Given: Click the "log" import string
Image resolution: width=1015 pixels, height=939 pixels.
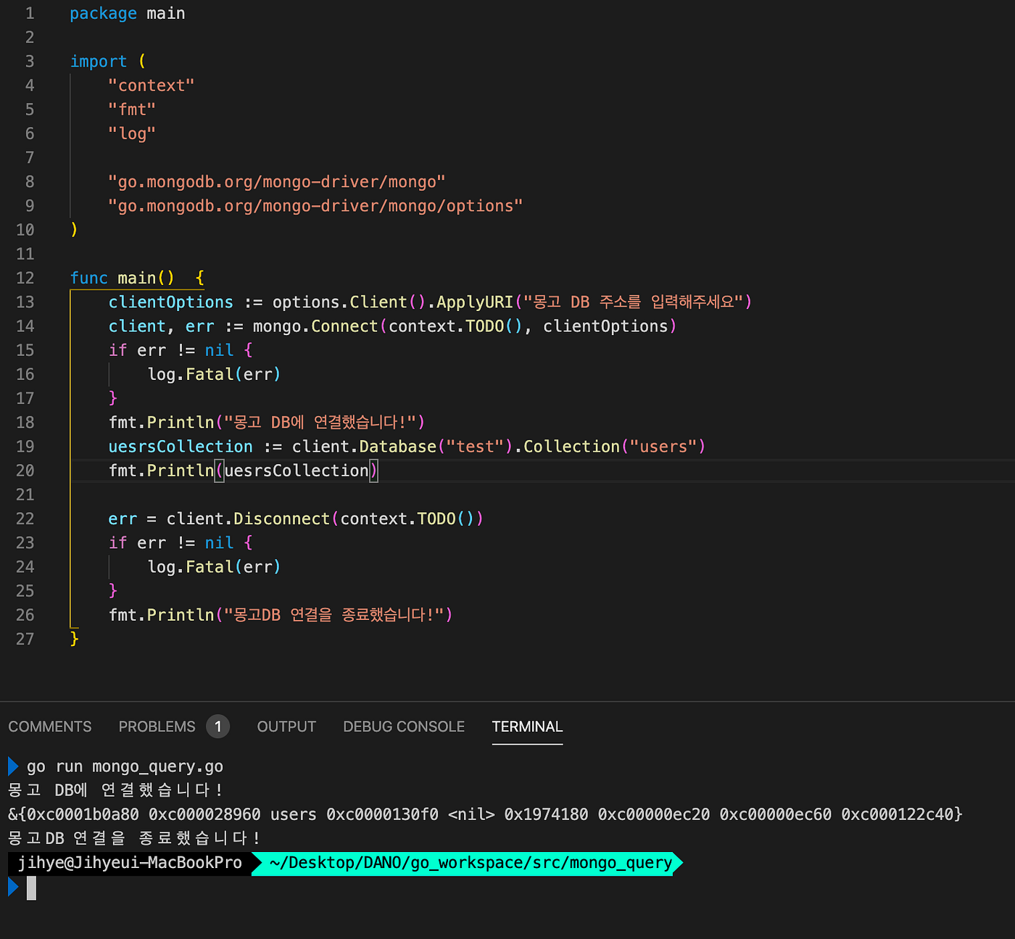Looking at the screenshot, I should (x=132, y=133).
